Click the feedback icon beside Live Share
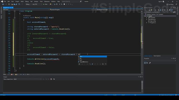This screenshot has width=179, height=100. click(176, 4)
